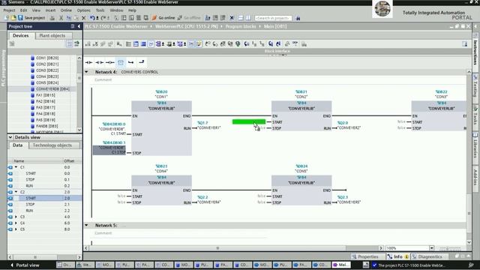Click the Cut scissors icon
The height and width of the screenshot is (270, 480).
click(61, 18)
